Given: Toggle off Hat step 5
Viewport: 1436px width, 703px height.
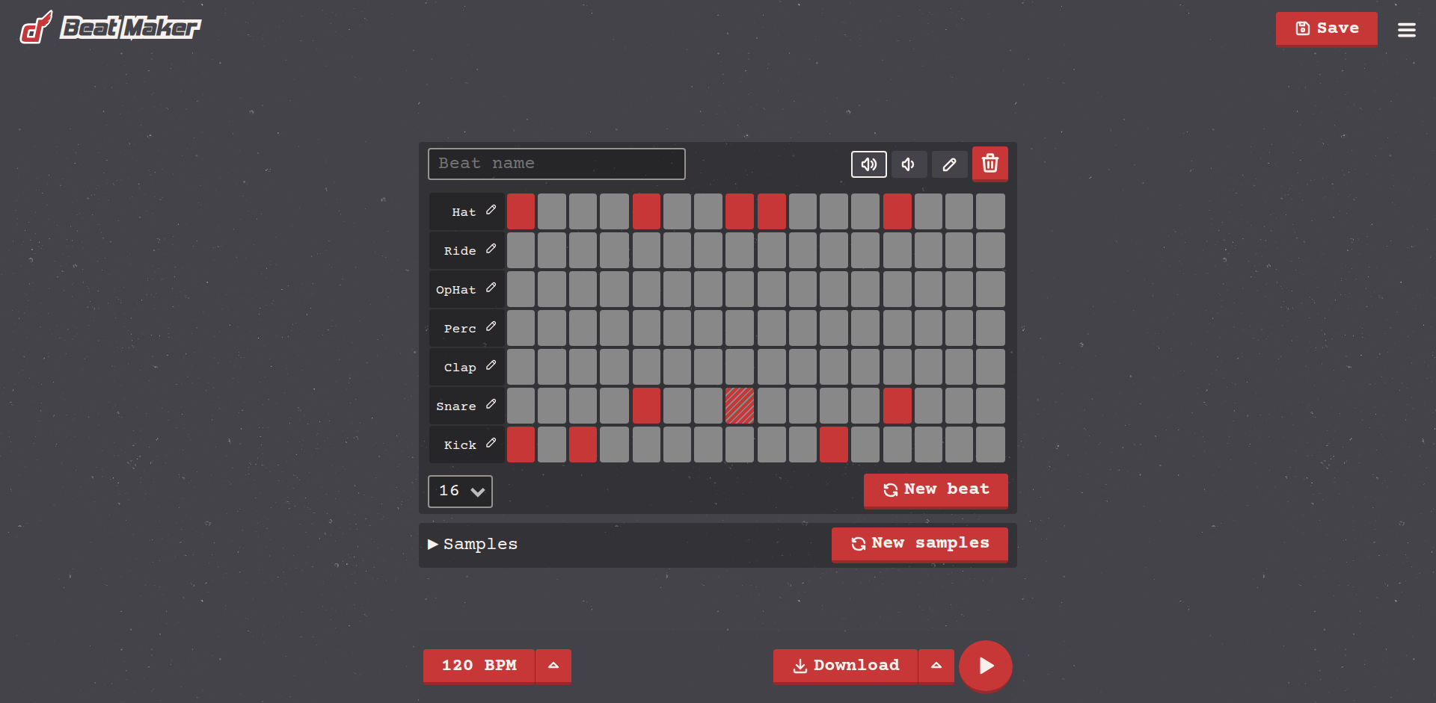Looking at the screenshot, I should [646, 211].
